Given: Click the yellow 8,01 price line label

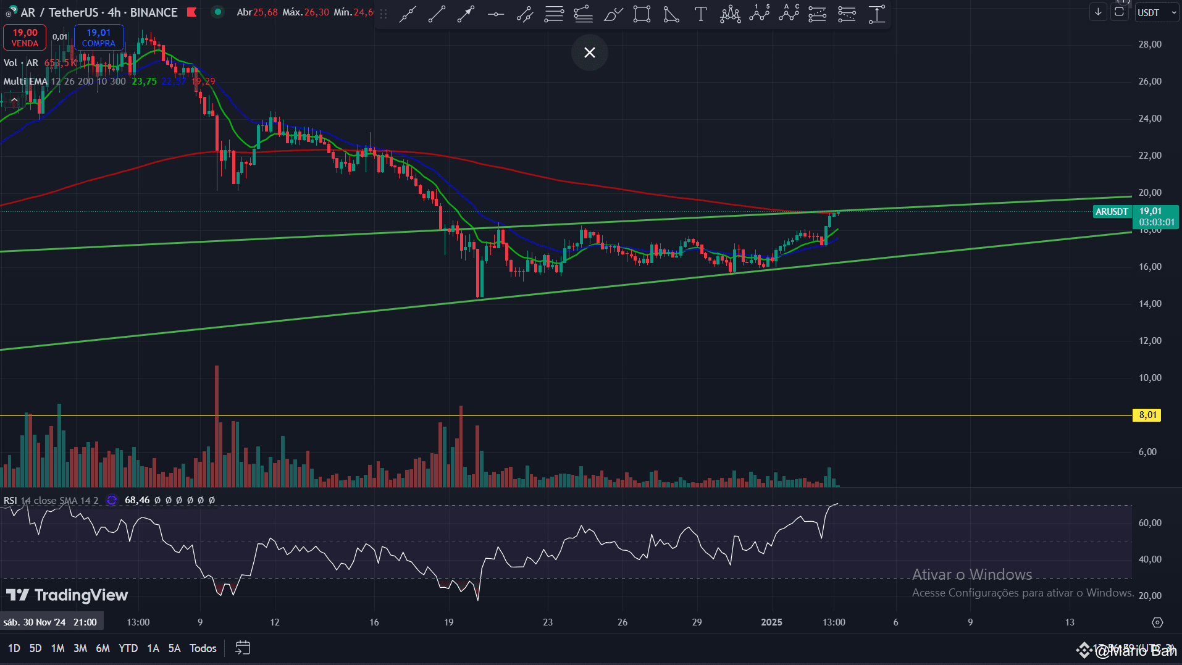Looking at the screenshot, I should point(1147,415).
